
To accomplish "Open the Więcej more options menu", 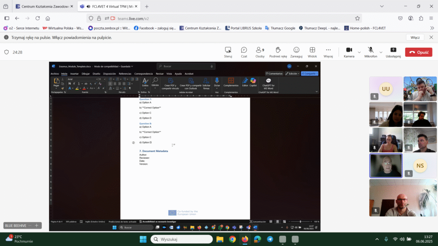I will (328, 50).
